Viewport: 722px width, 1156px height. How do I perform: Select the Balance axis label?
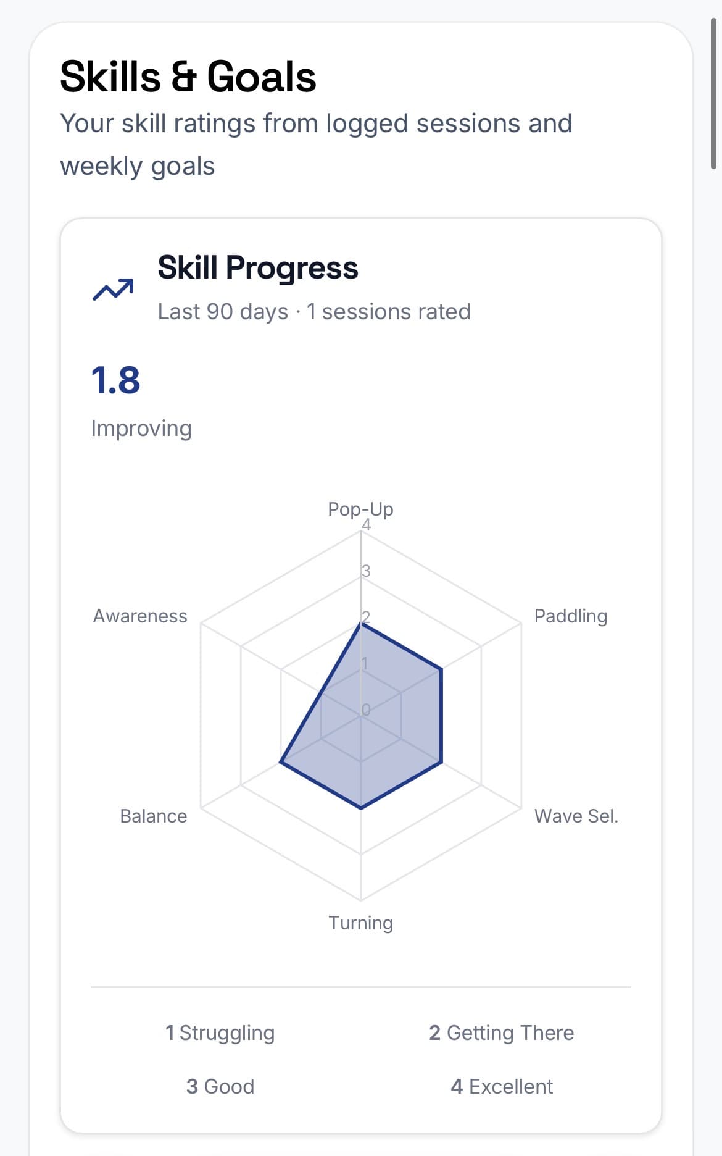[x=153, y=816]
